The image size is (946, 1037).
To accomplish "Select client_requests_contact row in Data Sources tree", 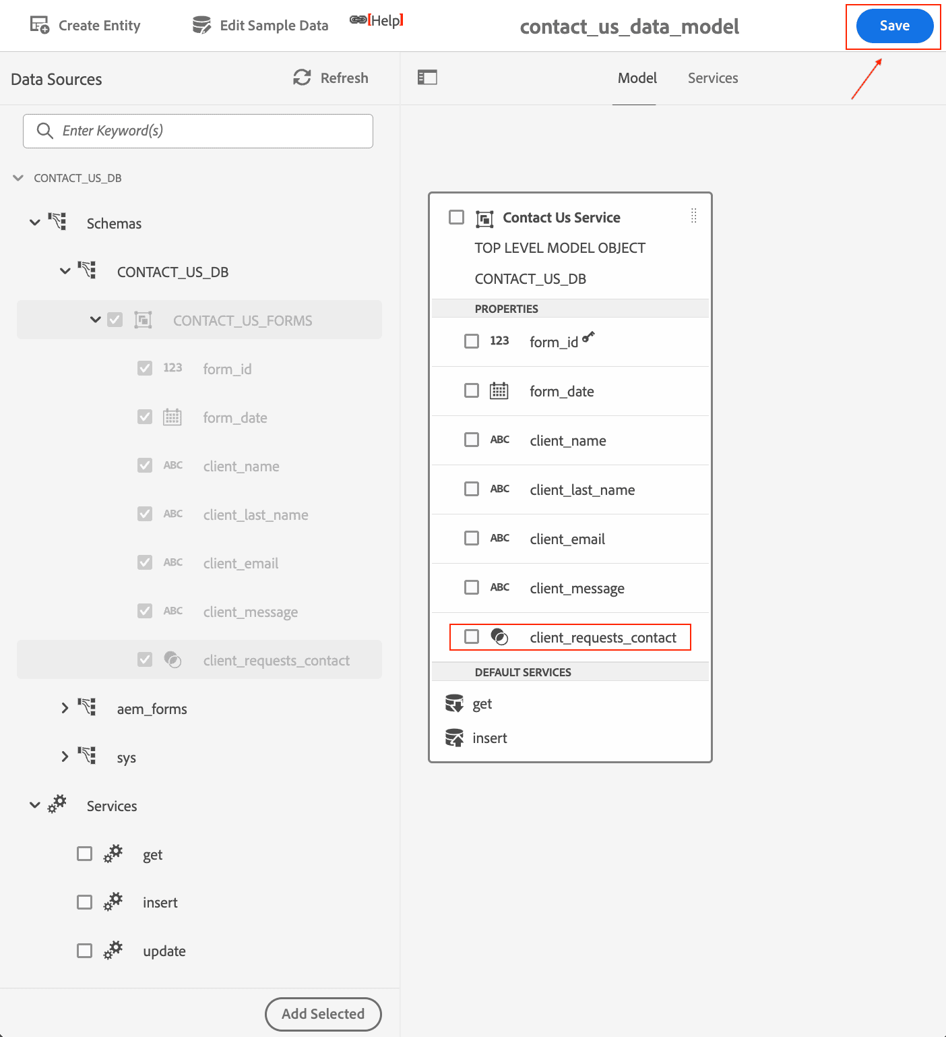I will point(199,659).
